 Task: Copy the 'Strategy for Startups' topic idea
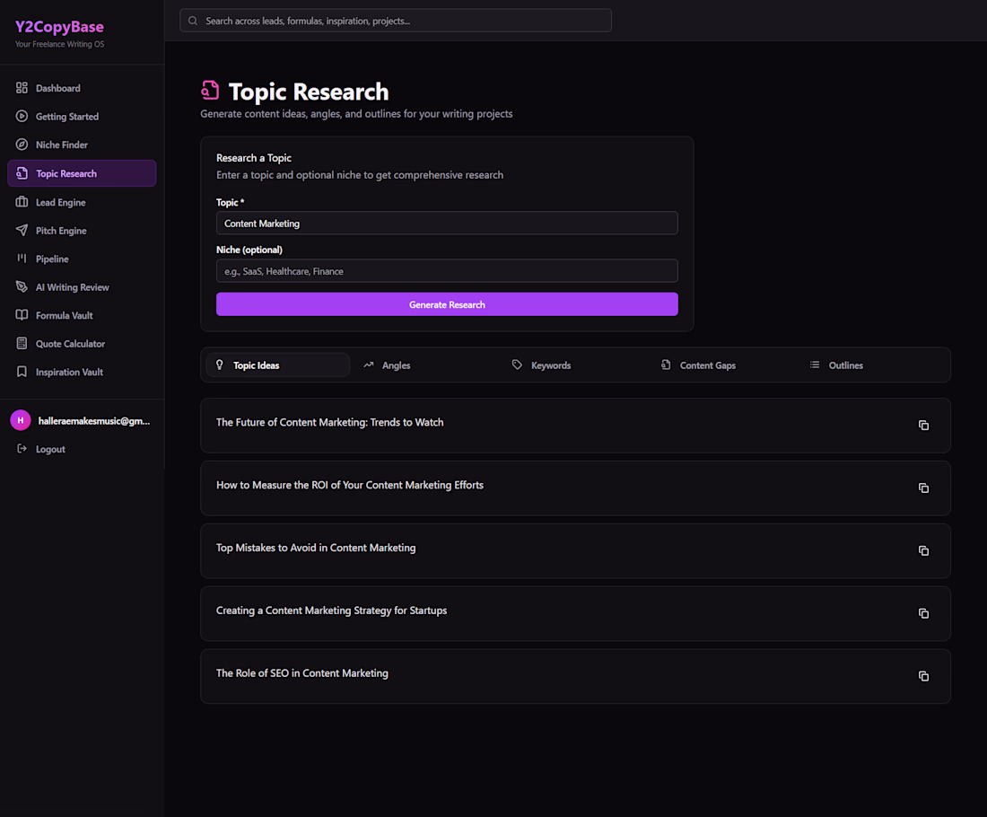click(923, 614)
